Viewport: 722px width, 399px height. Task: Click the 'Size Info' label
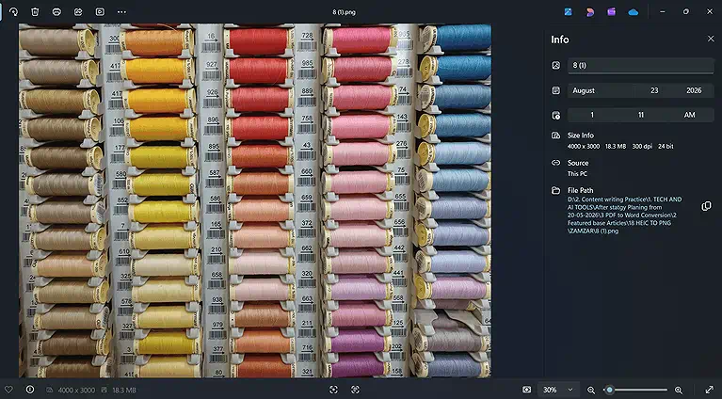click(x=580, y=136)
